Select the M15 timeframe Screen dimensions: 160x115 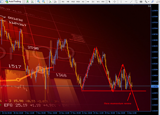pyautogui.click(x=73, y=2)
